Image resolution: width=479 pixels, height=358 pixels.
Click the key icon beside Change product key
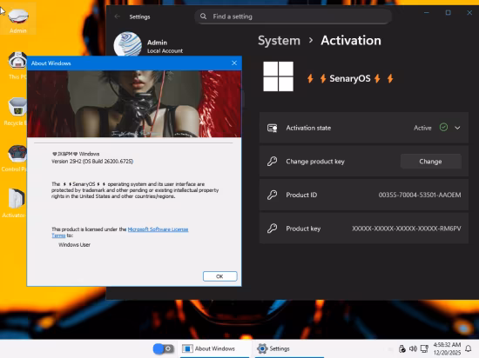[273, 161]
